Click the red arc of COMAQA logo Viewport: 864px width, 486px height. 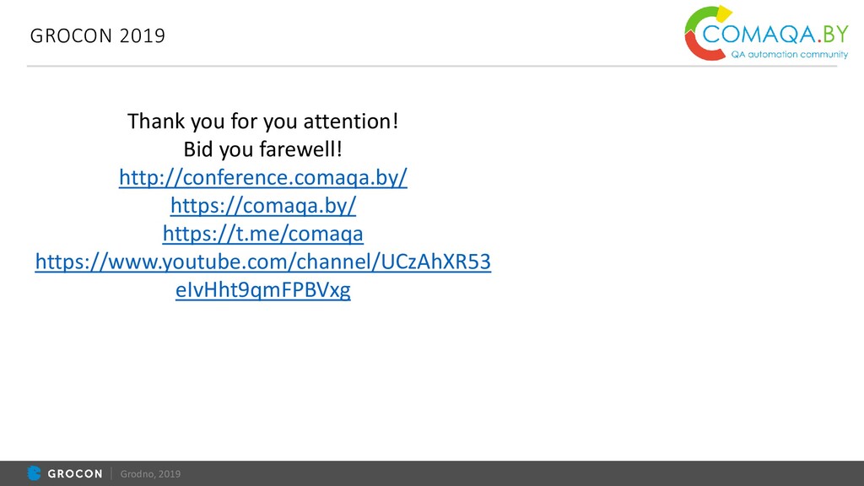coord(699,49)
